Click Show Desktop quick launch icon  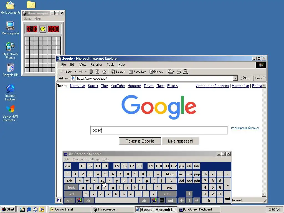point(22,209)
